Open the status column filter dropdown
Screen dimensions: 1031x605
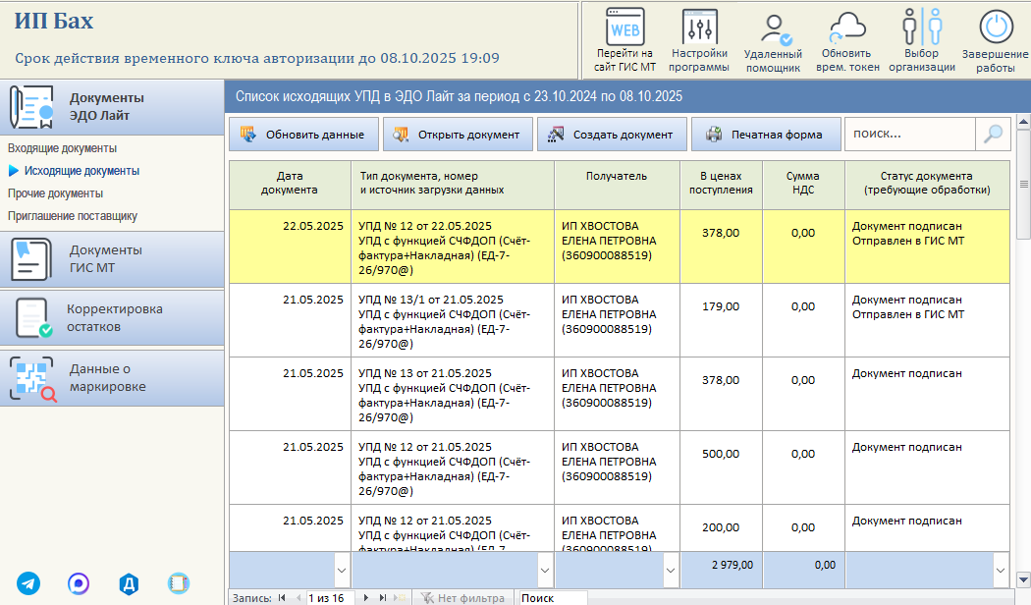point(1001,571)
